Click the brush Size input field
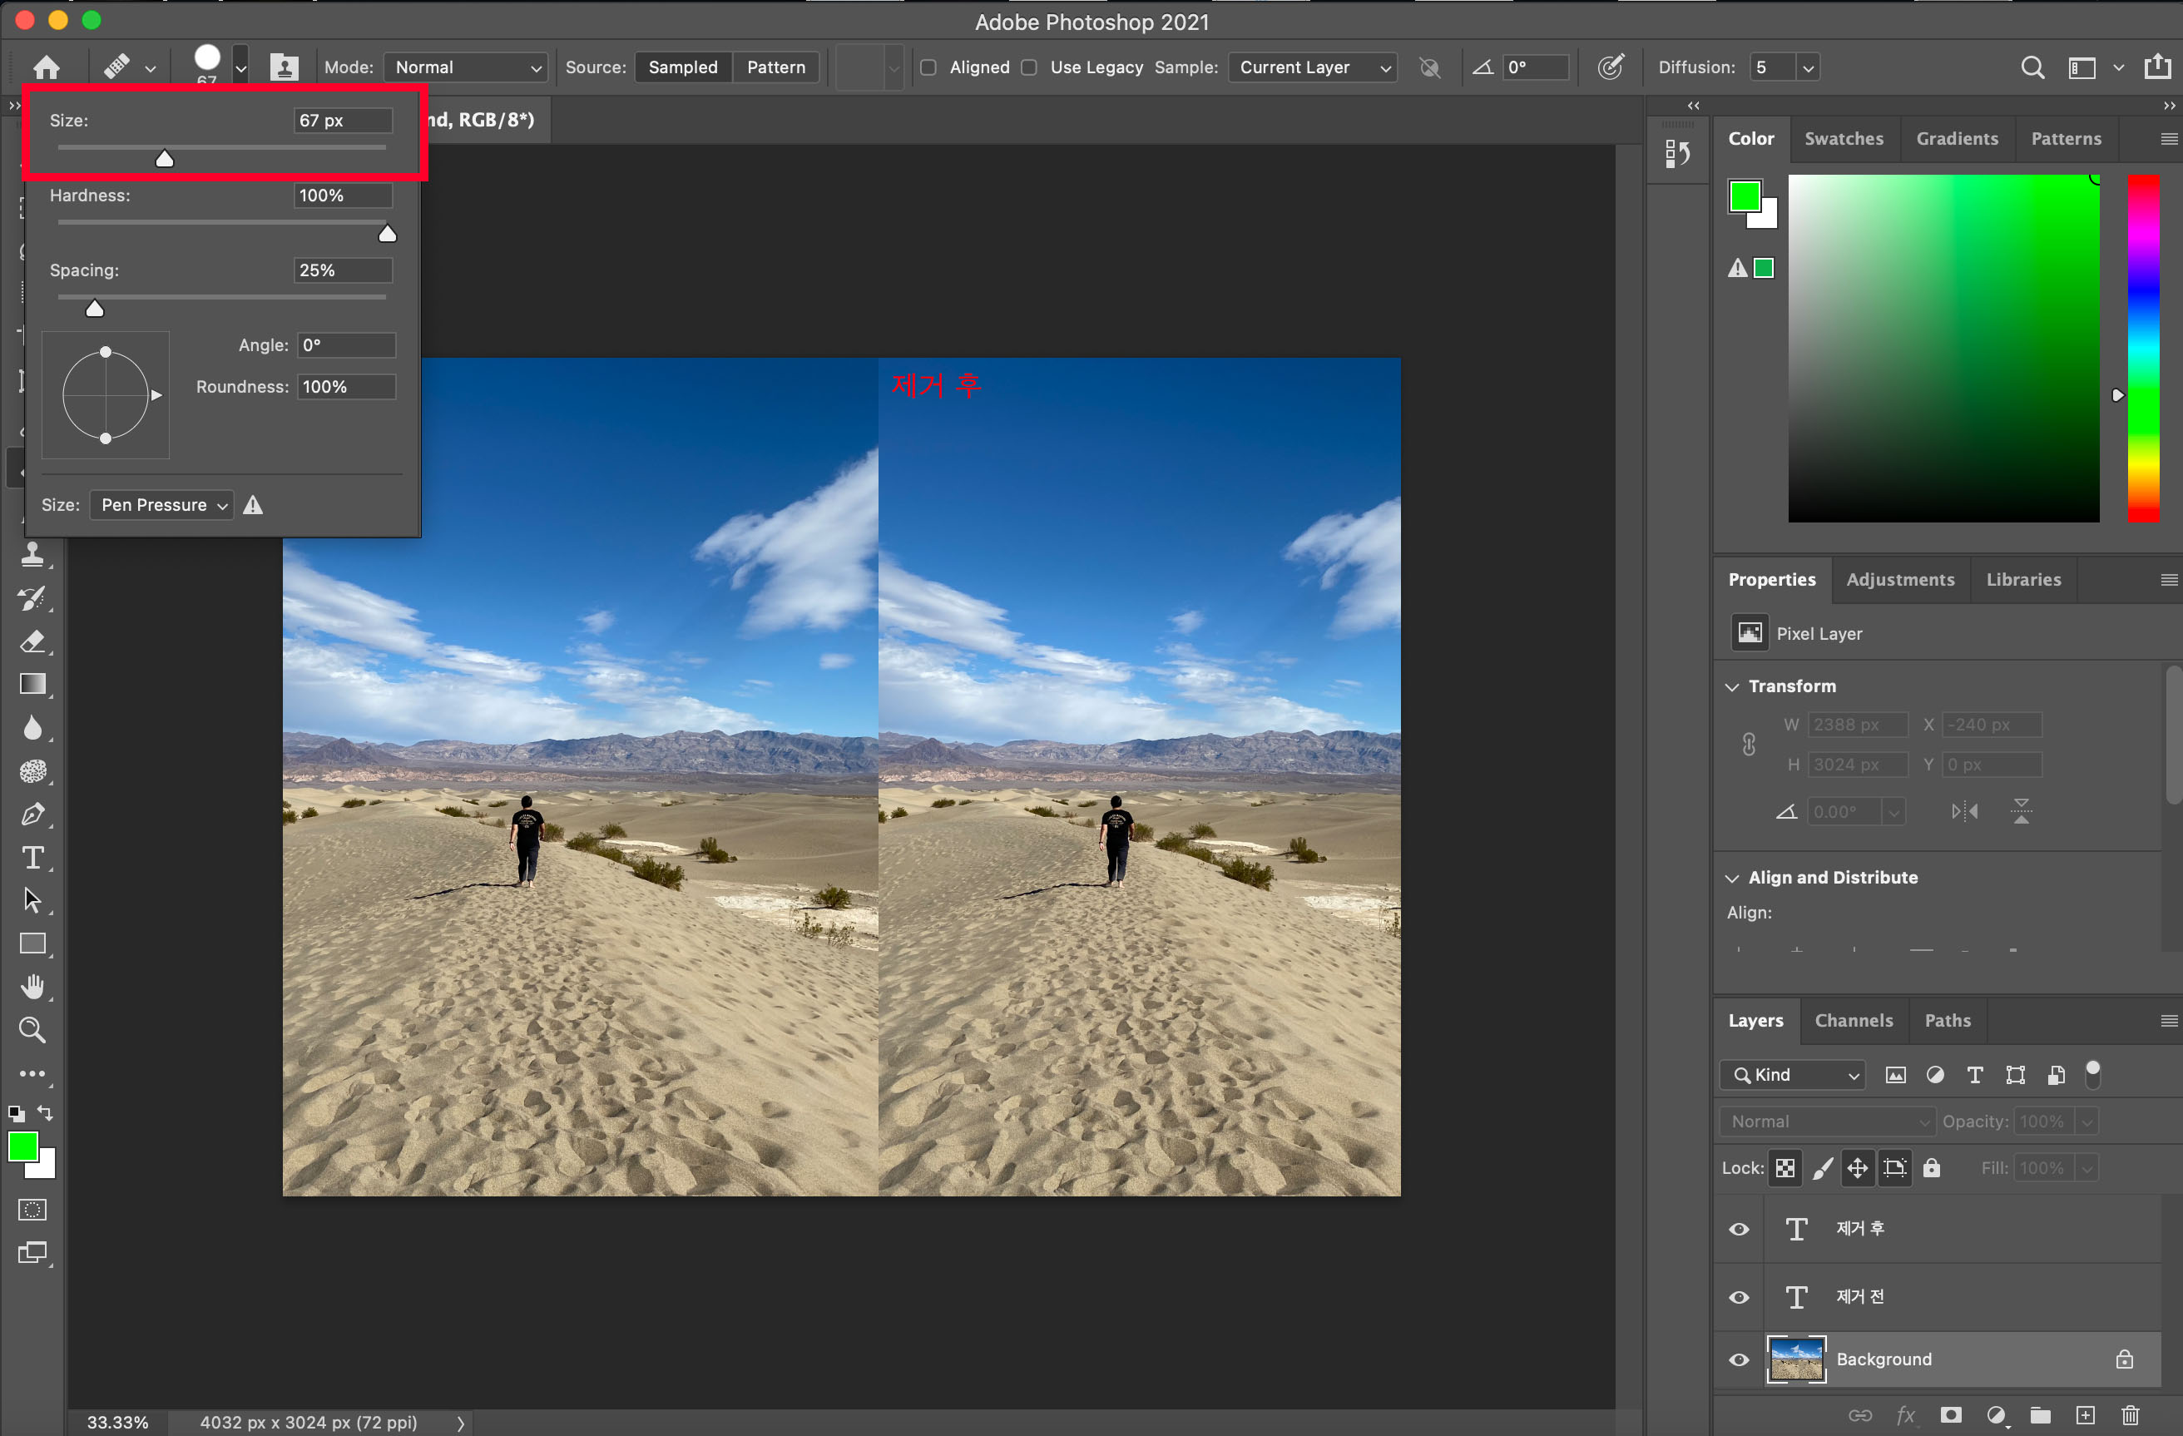 point(342,120)
